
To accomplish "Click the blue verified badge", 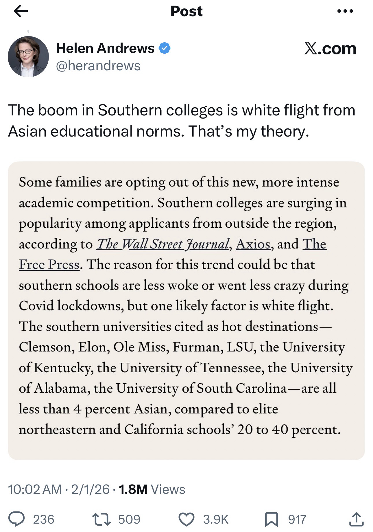I will pos(165,48).
